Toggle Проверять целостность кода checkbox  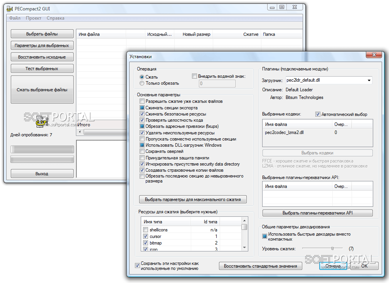pyautogui.click(x=142, y=120)
